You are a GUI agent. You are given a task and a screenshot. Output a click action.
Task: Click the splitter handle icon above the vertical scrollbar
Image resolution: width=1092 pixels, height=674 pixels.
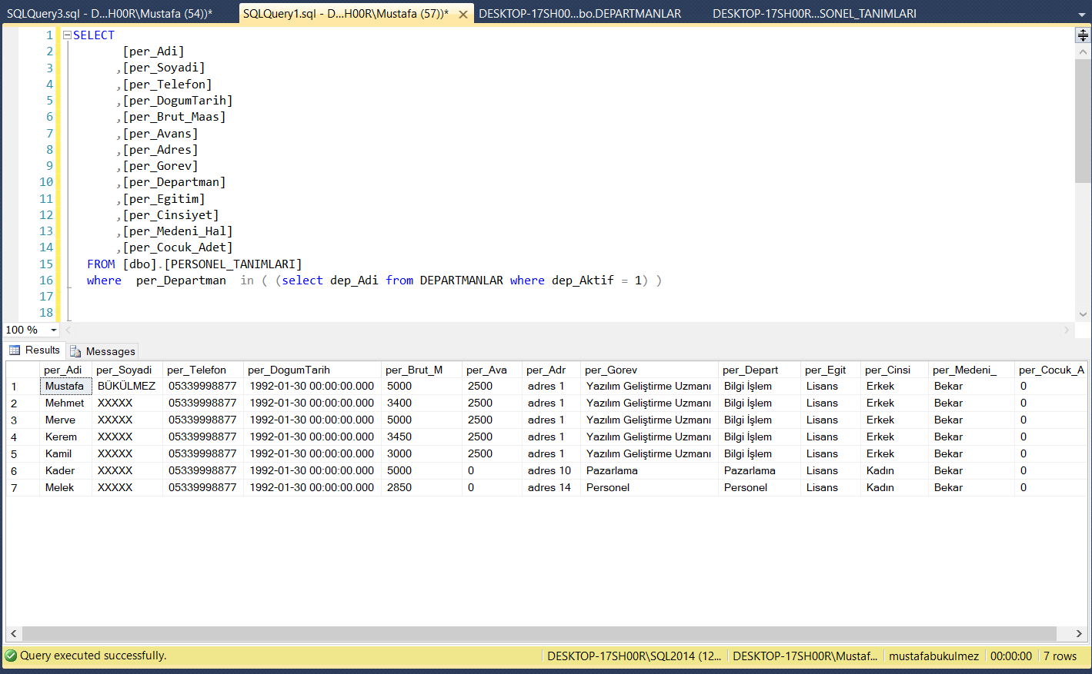pyautogui.click(x=1082, y=35)
